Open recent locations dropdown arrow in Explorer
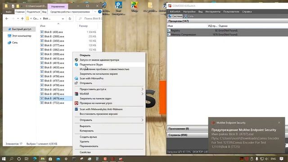 (x=18, y=18)
